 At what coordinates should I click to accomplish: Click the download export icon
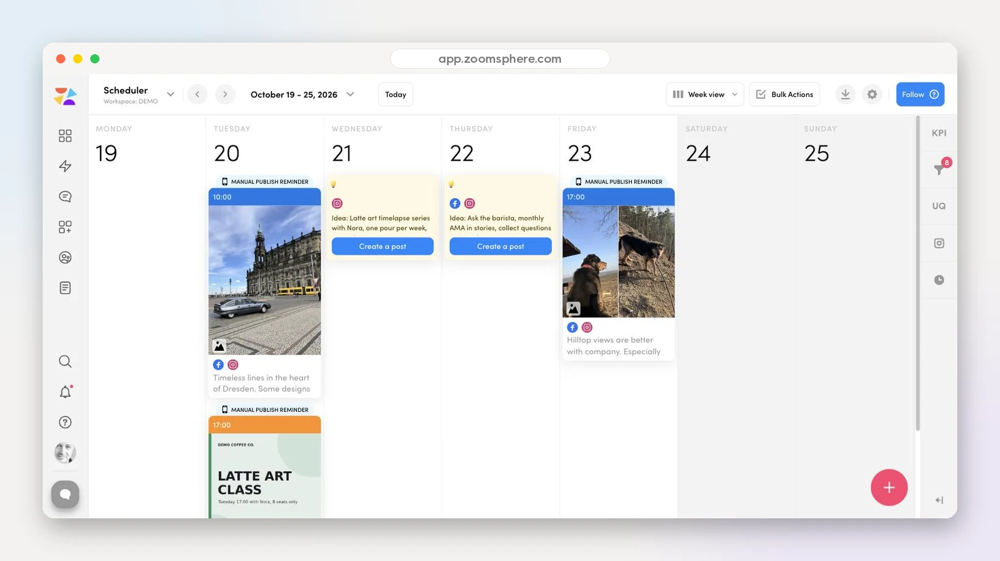pos(845,94)
